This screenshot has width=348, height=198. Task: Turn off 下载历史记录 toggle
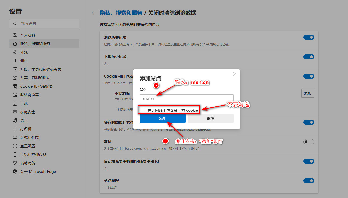tap(309, 57)
